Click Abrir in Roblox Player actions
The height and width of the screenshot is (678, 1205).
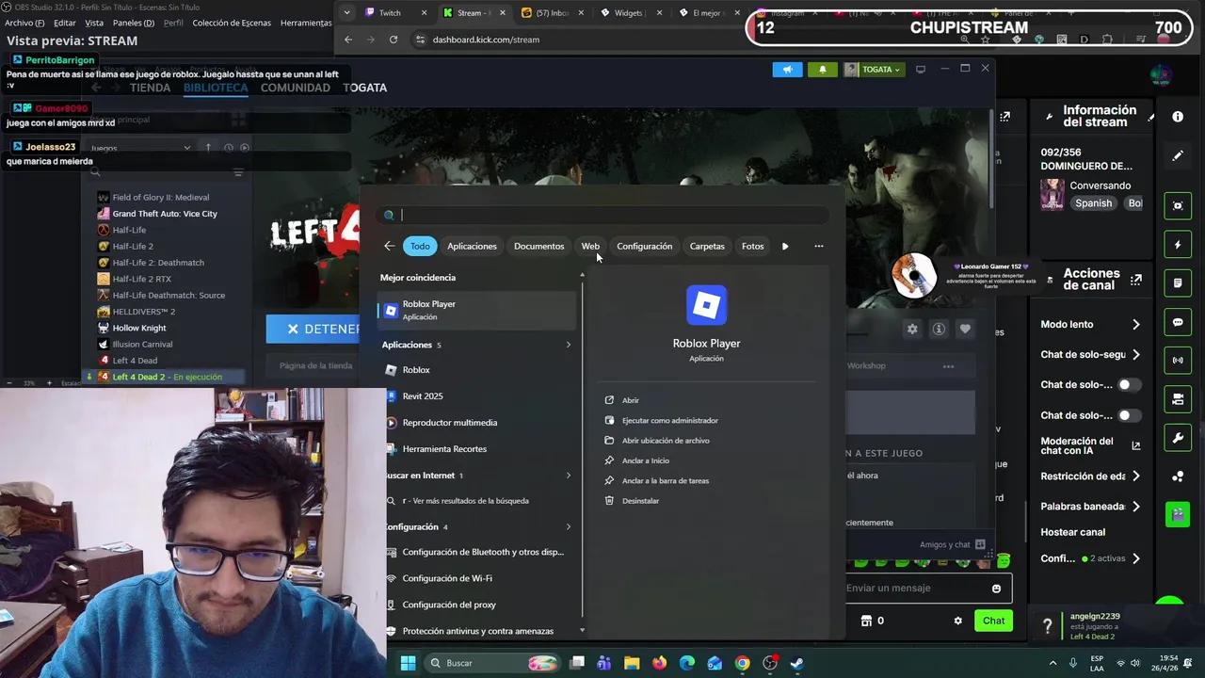630,400
